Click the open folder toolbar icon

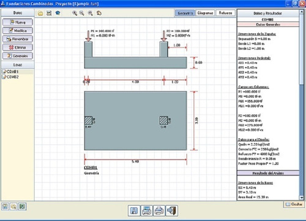[x=40, y=14]
